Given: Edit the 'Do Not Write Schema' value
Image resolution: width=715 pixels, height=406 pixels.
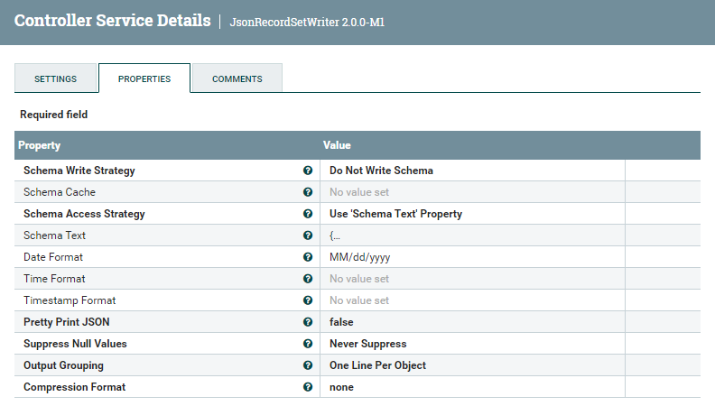Looking at the screenshot, I should coord(381,171).
